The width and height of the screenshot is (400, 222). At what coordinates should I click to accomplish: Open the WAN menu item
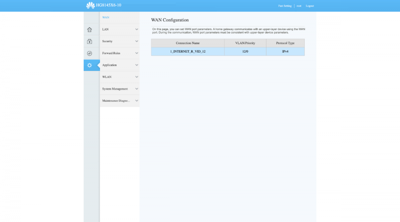point(106,18)
